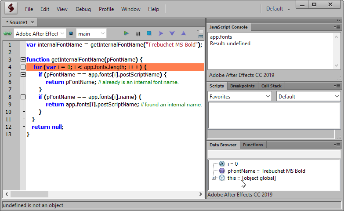This screenshot has height=211, width=344.
Task: Click the 'Result: undefined' console text
Action: pos(230,44)
